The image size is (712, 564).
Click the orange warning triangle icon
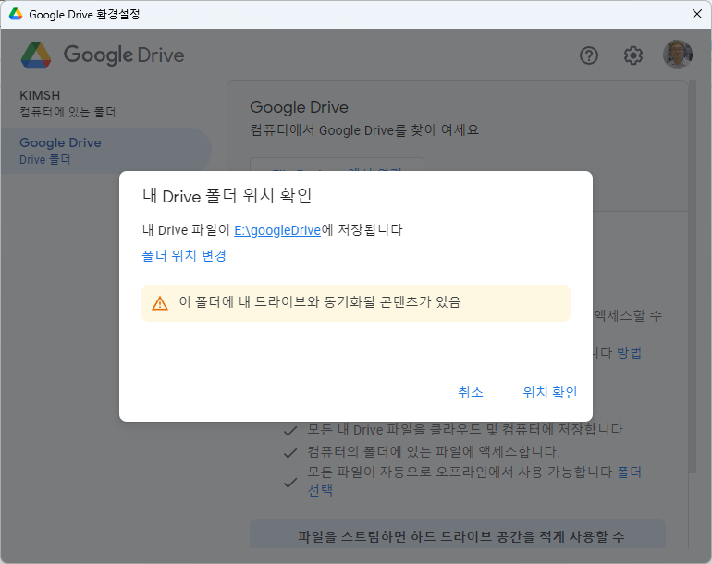click(160, 302)
